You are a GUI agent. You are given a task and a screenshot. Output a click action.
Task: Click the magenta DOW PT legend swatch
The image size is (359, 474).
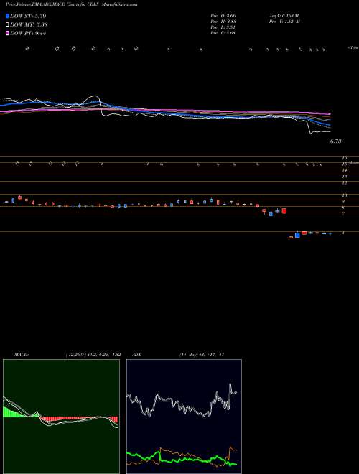click(x=7, y=33)
